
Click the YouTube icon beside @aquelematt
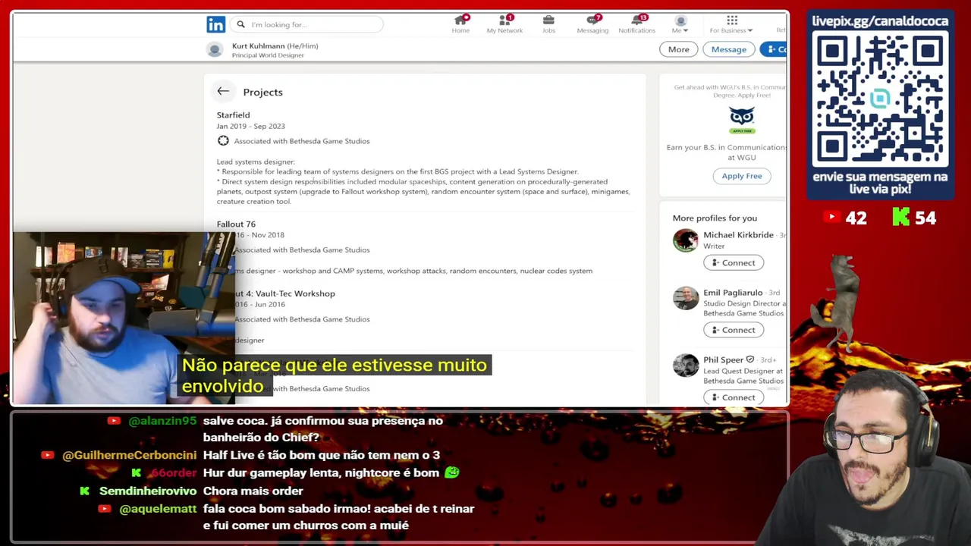click(x=105, y=509)
